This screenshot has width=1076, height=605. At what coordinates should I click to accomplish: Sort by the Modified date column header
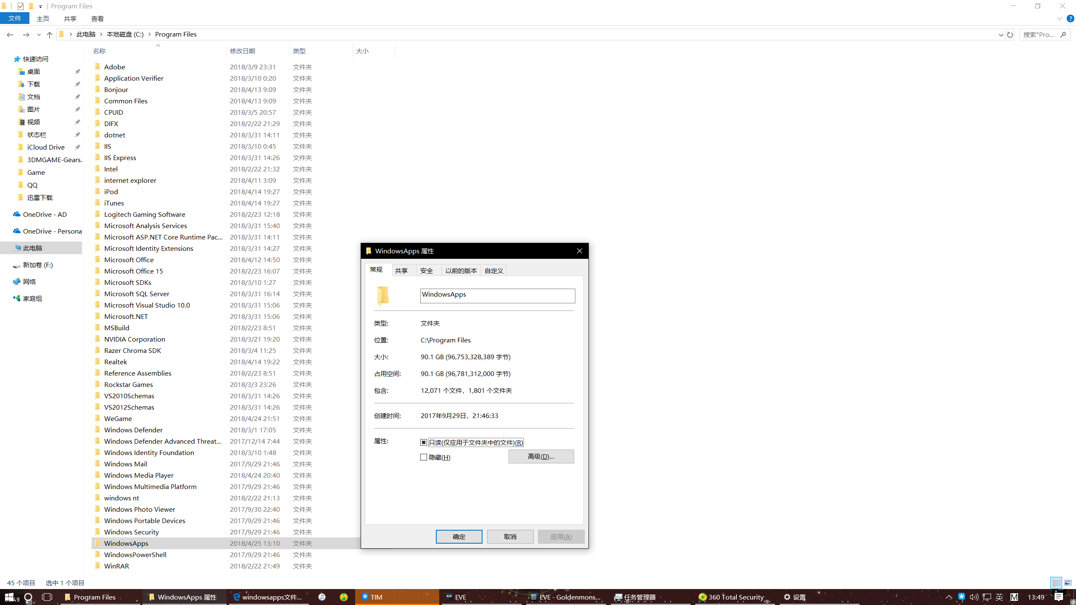(x=243, y=51)
